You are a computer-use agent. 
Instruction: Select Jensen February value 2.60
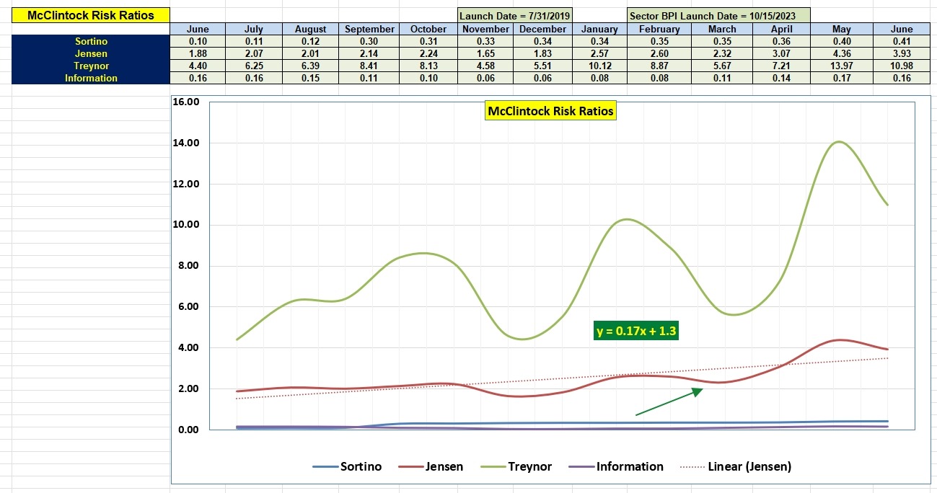click(x=659, y=53)
